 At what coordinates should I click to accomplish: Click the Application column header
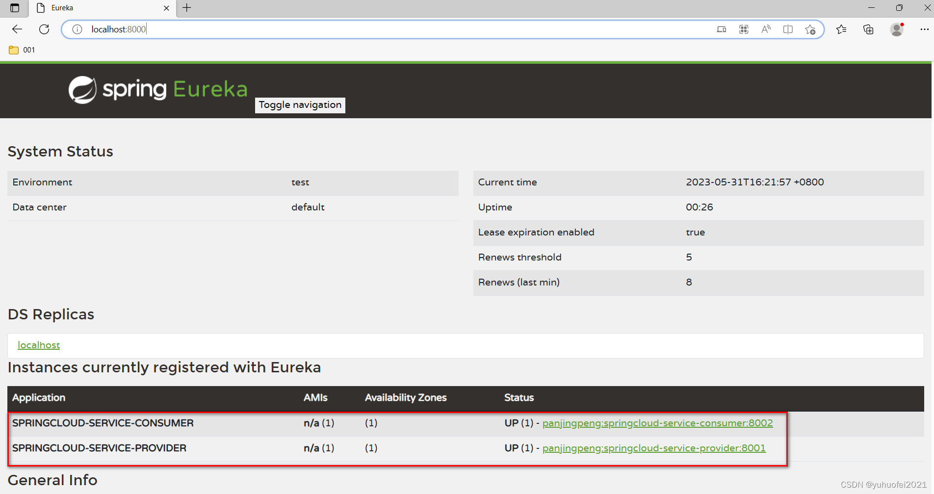point(39,397)
